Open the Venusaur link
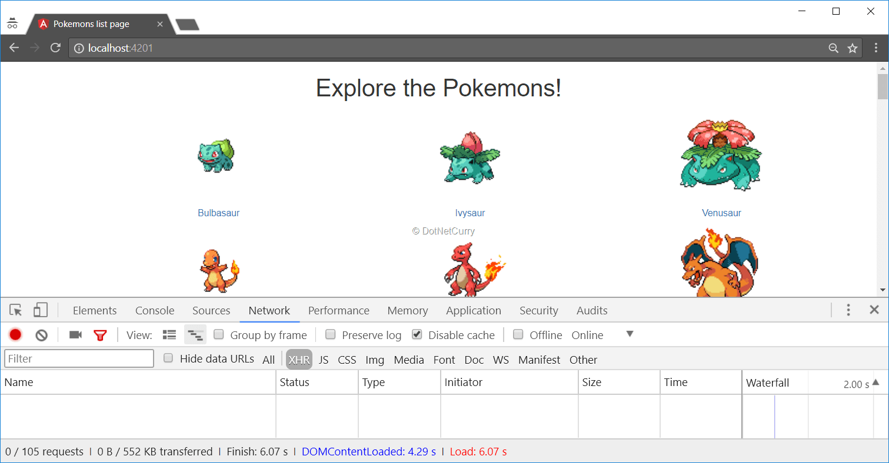The width and height of the screenshot is (889, 463). pyautogui.click(x=721, y=213)
